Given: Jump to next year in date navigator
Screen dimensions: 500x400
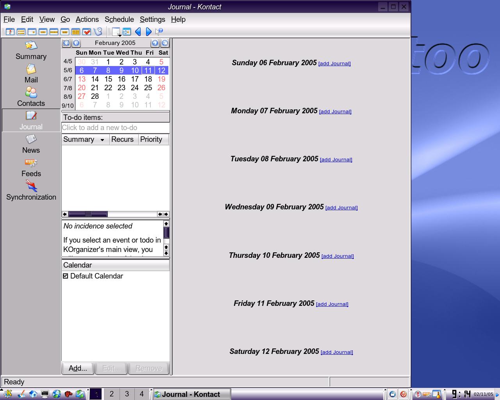Looking at the screenshot, I should [x=165, y=43].
